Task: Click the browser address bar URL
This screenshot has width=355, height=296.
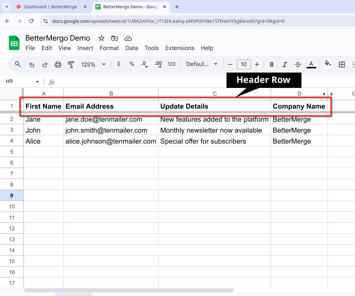Action: pyautogui.click(x=168, y=21)
